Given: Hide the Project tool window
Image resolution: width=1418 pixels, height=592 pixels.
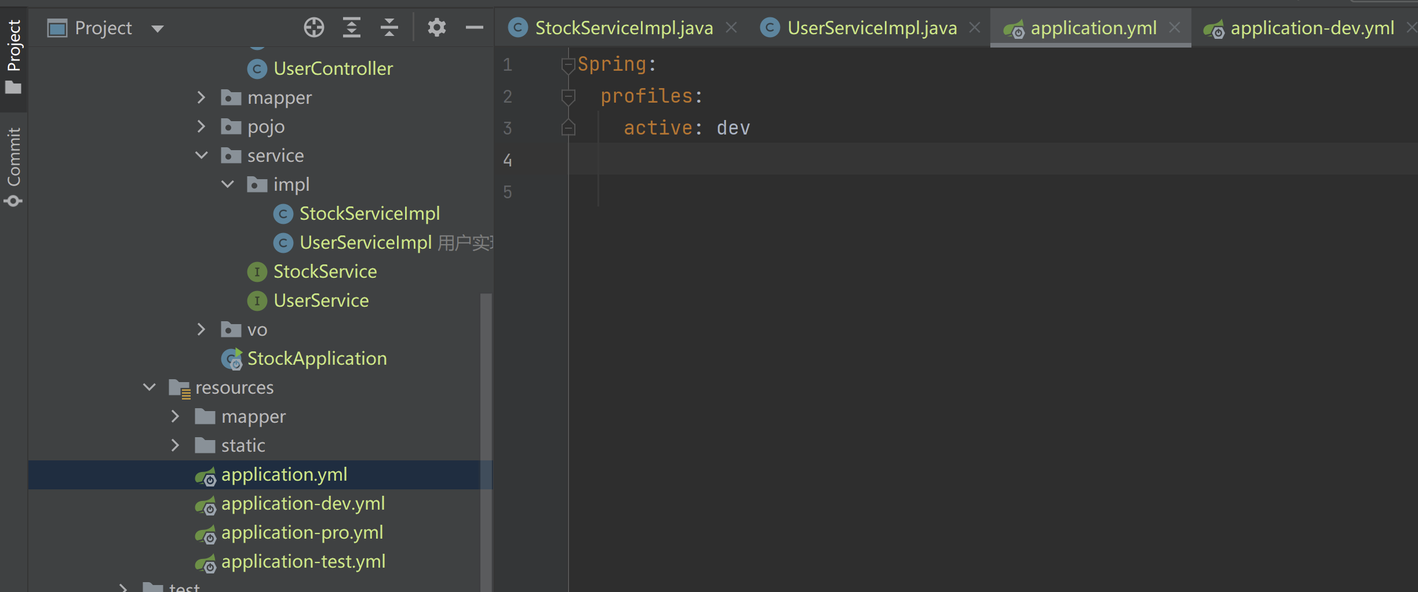Looking at the screenshot, I should tap(474, 27).
